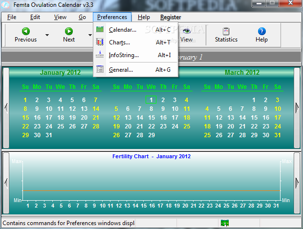Click the Charts menu item icon

click(x=100, y=42)
